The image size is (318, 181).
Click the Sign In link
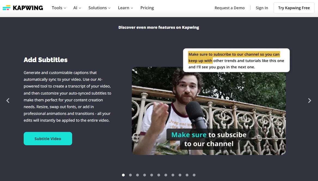pos(262,8)
